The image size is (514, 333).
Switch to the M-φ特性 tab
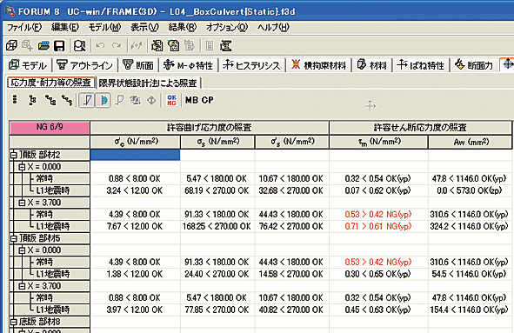click(189, 65)
